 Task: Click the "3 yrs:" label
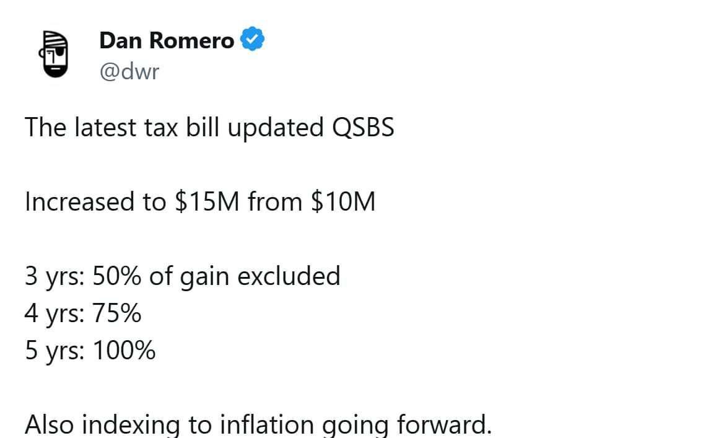[55, 276]
